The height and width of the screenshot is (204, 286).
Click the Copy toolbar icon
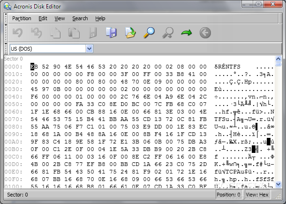click(x=55, y=33)
